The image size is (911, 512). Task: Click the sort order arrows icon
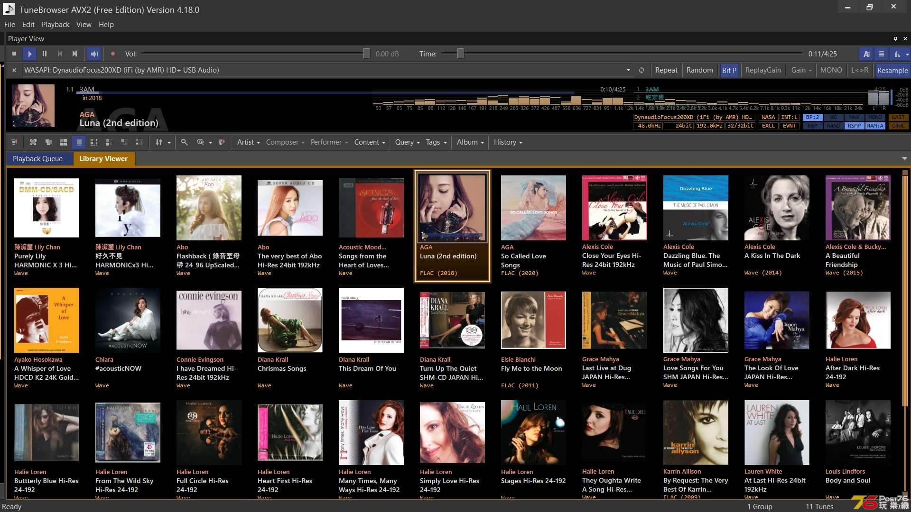coord(158,142)
